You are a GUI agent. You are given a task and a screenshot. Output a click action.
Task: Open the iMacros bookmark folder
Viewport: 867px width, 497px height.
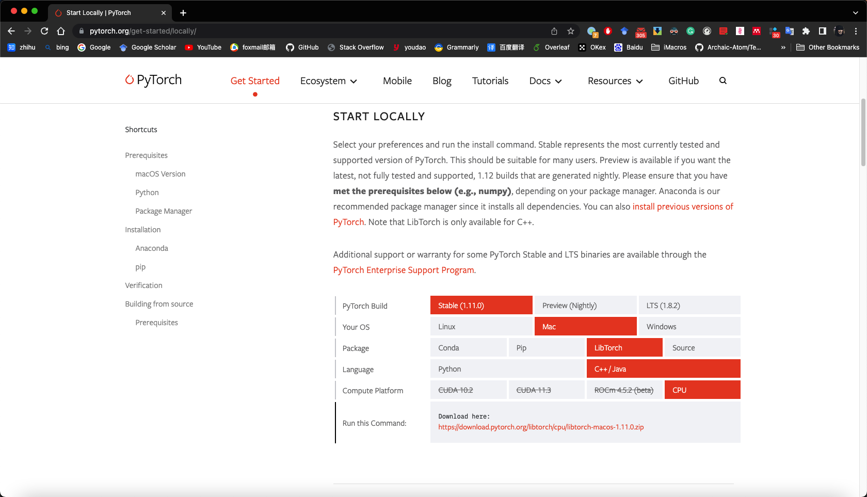pyautogui.click(x=669, y=47)
